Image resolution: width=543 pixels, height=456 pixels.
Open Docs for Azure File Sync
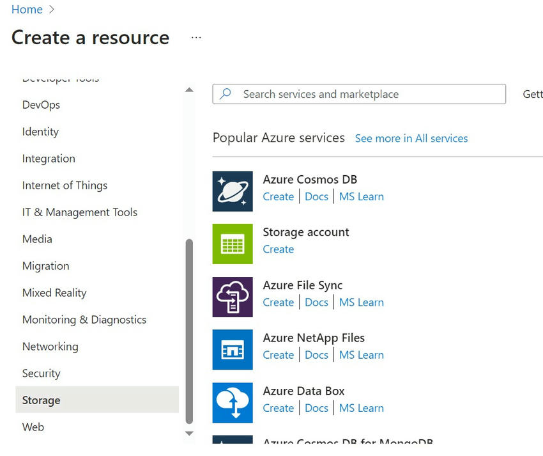coord(316,302)
